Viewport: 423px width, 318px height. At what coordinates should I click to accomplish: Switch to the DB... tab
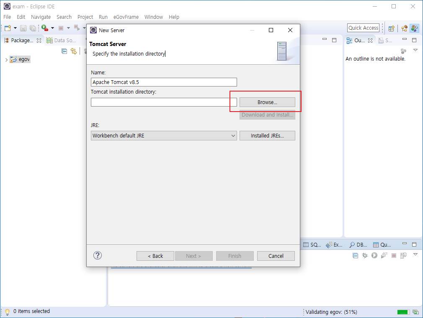coord(358,245)
